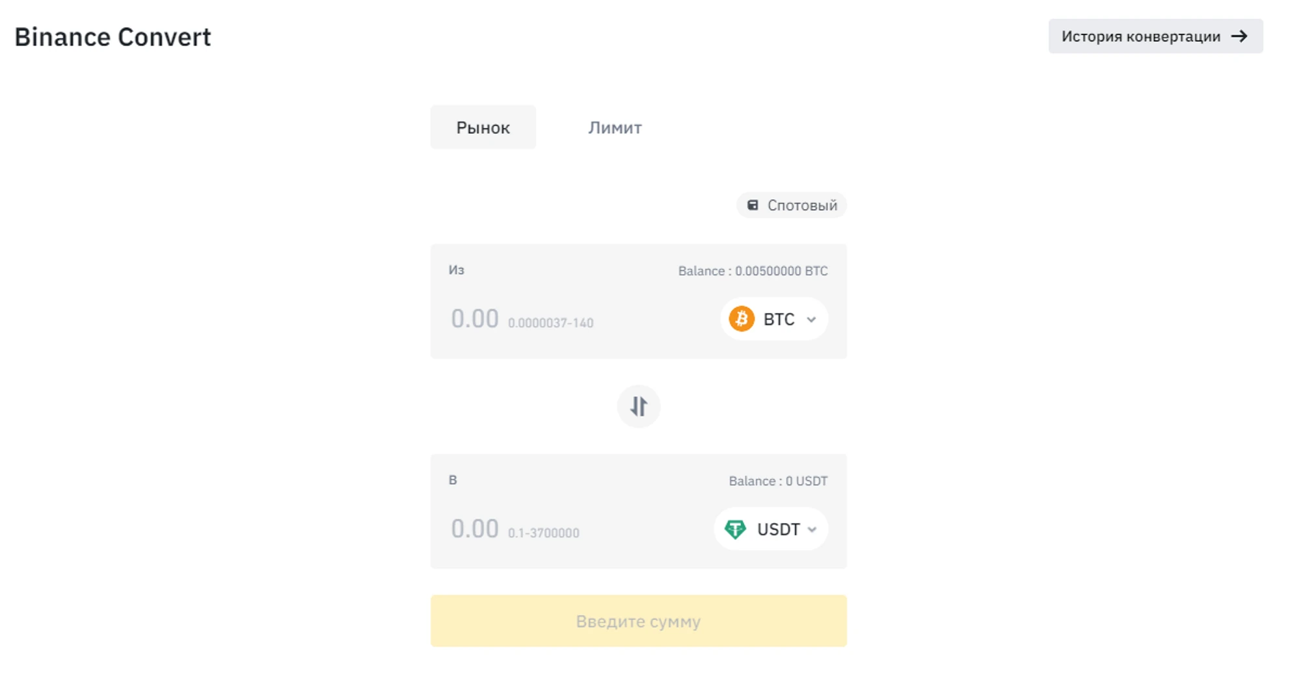Click the wallet icon beside Спотовый
1301x677 pixels.
(753, 205)
